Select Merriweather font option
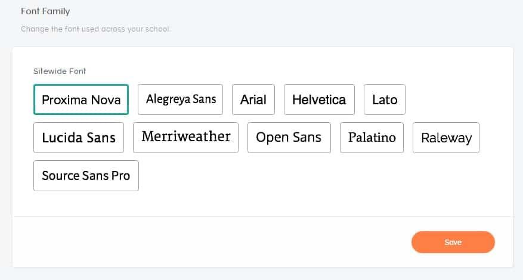Screen dimensions: 523x280 pyautogui.click(x=185, y=138)
